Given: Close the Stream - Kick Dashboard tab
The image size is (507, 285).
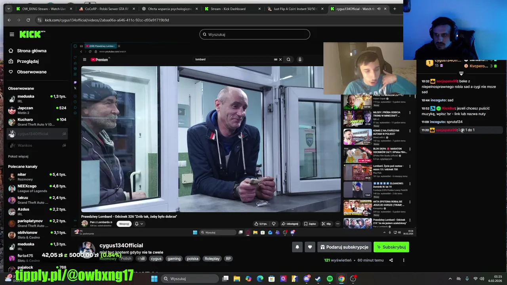Looking at the screenshot, I should tap(259, 9).
